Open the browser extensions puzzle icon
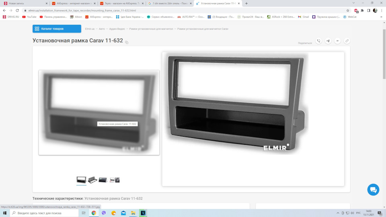 [x=362, y=10]
